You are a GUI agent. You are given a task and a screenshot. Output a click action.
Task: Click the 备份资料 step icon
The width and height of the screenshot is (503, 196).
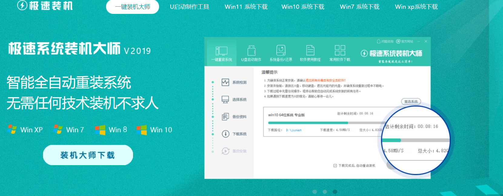coord(225,117)
